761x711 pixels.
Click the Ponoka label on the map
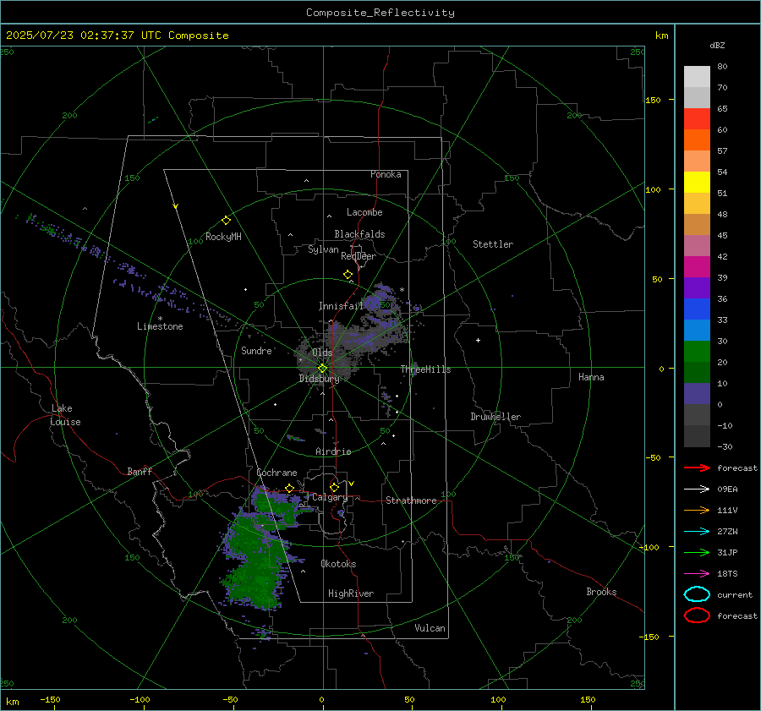point(386,174)
